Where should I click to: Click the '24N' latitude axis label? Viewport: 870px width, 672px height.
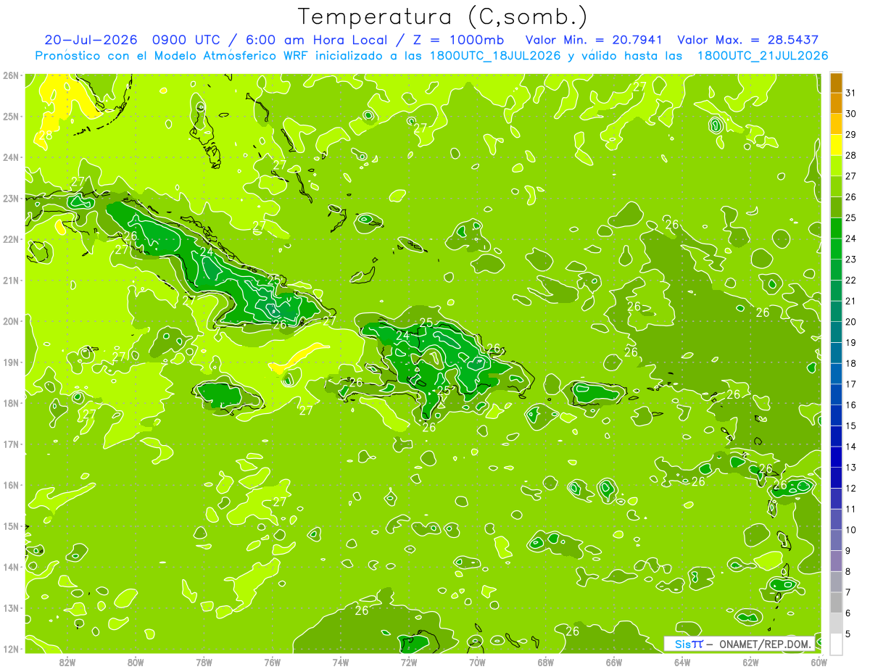[11, 157]
